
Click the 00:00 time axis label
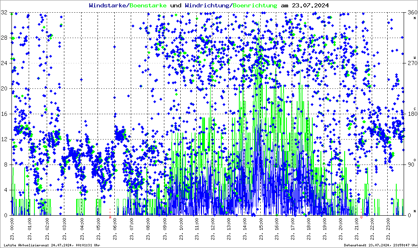point(12,229)
